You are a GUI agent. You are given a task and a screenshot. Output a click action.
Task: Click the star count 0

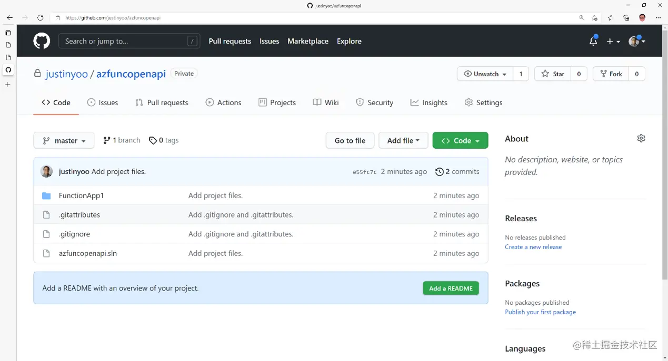(x=579, y=74)
